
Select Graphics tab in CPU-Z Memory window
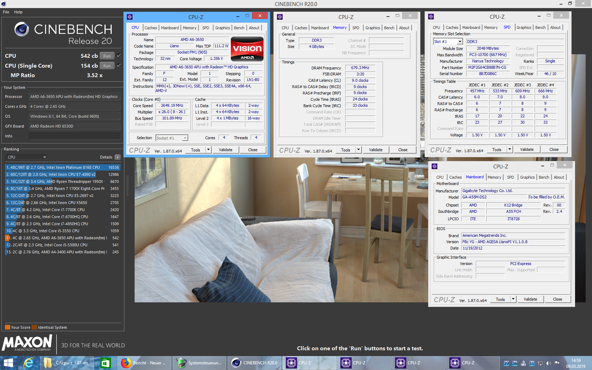coord(372,28)
